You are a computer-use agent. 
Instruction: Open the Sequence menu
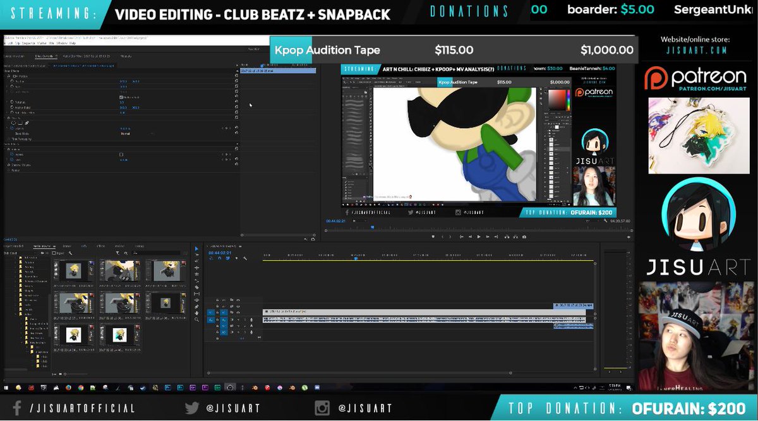28,43
